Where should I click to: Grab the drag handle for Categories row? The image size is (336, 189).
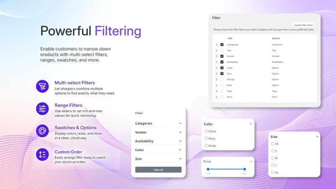coord(216,45)
